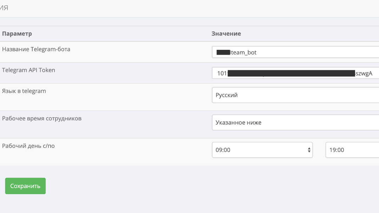Click the "Рабочий день с/по" label
The width and height of the screenshot is (379, 213).
(x=28, y=146)
